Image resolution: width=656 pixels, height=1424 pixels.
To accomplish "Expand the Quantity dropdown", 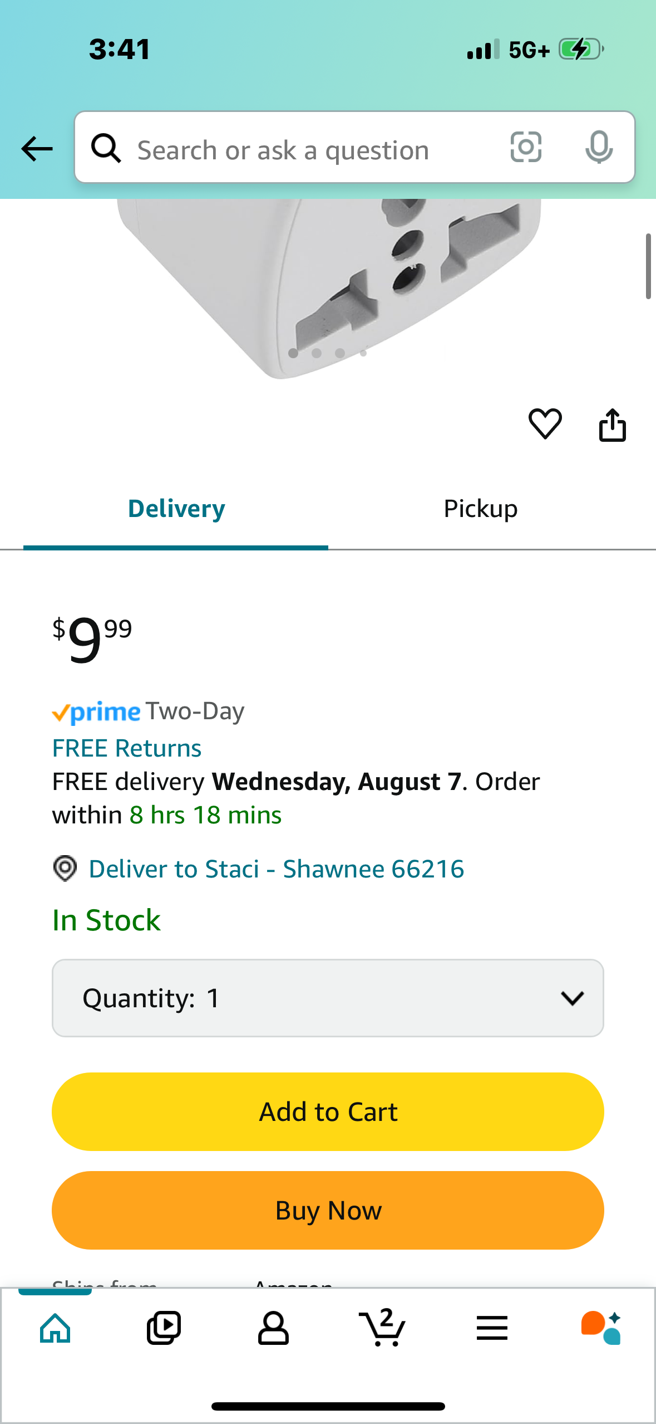I will click(328, 998).
